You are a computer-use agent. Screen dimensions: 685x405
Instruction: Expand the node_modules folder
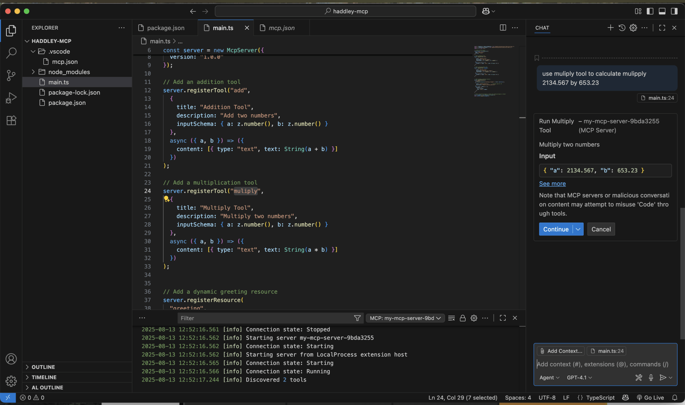(69, 72)
